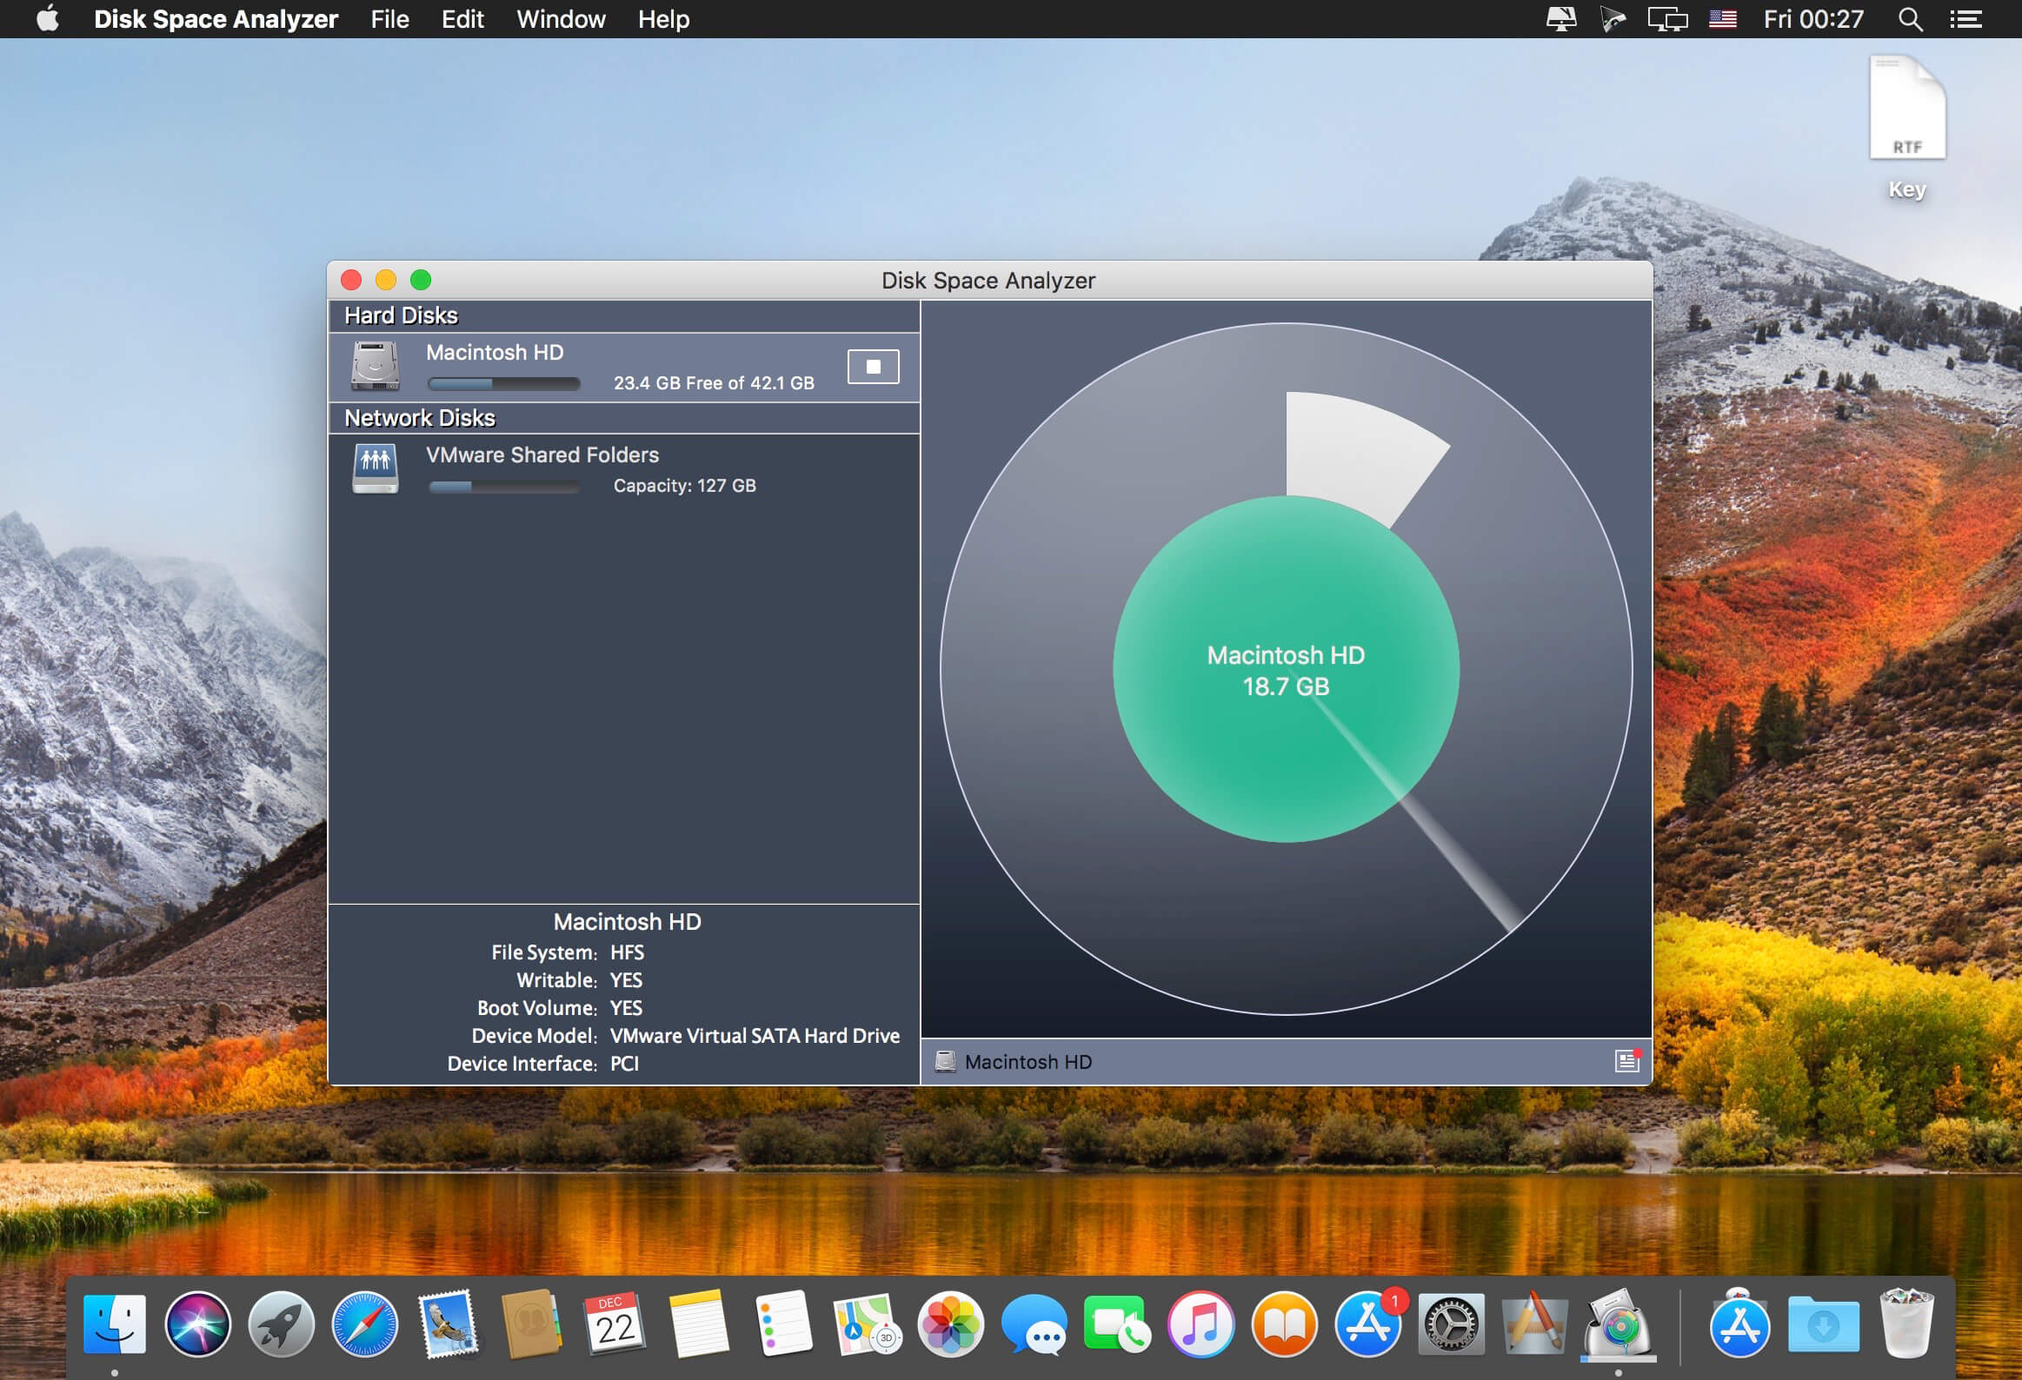Click the clock showing Fri 00:27
2022x1380 pixels.
tap(1814, 19)
